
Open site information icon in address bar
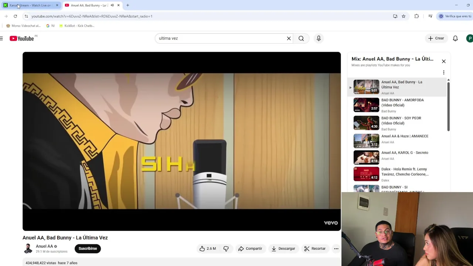pyautogui.click(x=26, y=16)
